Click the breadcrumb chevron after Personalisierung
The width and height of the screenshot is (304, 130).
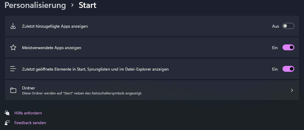point(72,5)
